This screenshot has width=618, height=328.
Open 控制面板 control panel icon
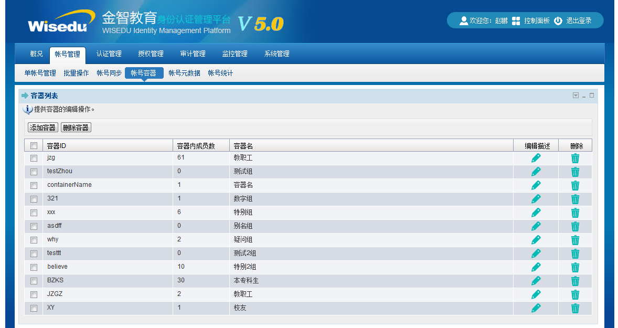[516, 21]
